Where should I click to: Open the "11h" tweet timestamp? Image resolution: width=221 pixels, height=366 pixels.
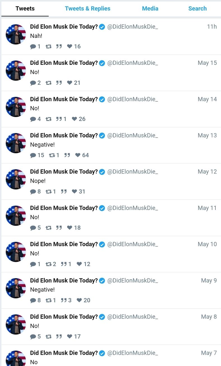click(212, 27)
